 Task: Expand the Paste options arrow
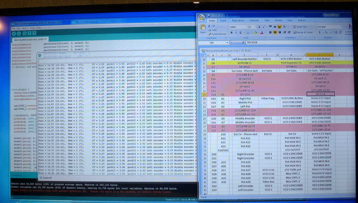pyautogui.click(x=203, y=35)
